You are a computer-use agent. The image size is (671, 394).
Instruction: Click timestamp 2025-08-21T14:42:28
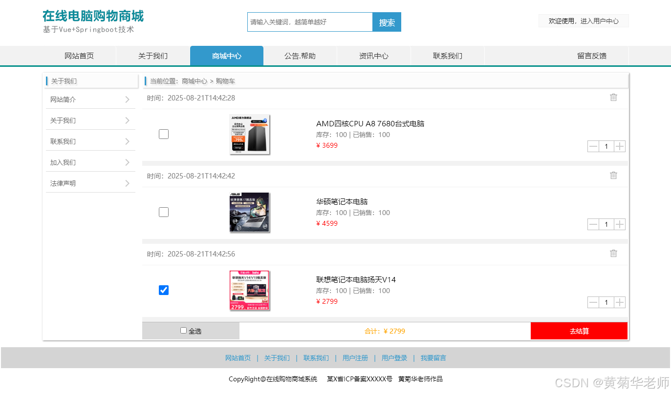point(201,98)
